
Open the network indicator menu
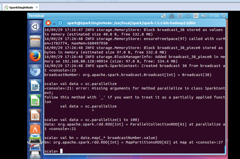(188, 16)
